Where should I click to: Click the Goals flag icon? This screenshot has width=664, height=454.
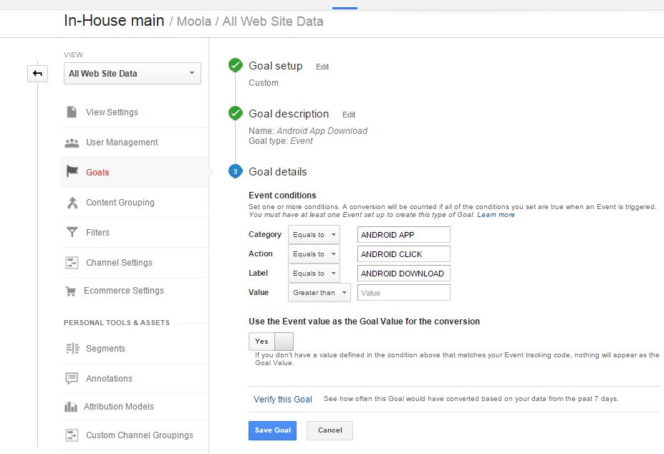72,172
